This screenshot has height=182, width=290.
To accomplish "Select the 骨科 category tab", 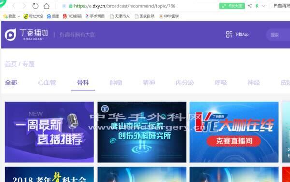I will click(83, 83).
